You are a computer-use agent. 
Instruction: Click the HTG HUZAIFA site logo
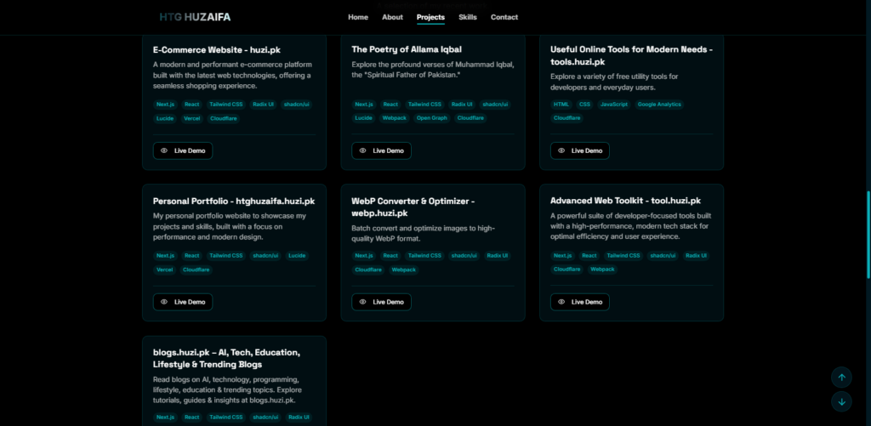[195, 17]
